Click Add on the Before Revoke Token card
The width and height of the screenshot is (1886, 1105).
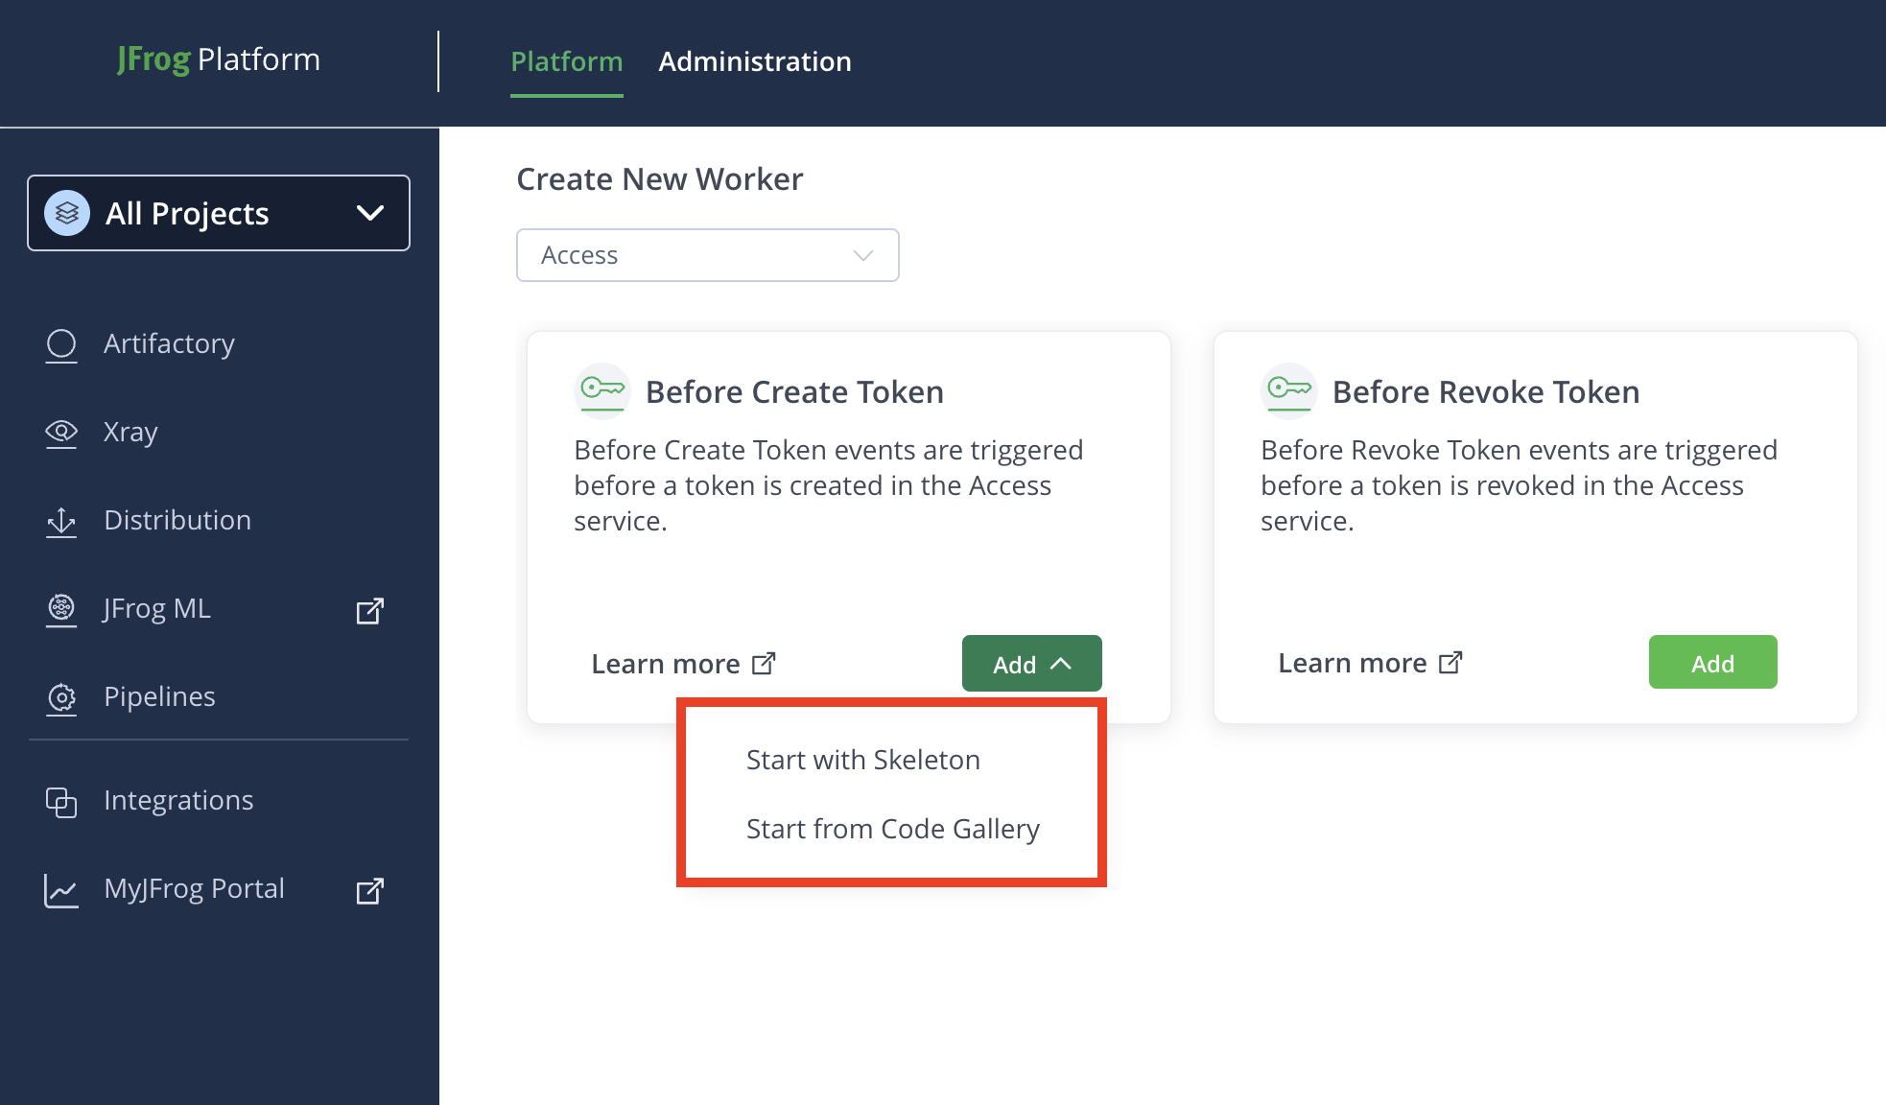(x=1712, y=662)
